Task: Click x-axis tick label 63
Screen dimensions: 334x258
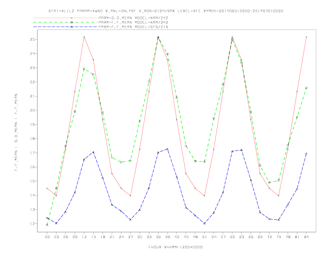Action: click(242, 237)
